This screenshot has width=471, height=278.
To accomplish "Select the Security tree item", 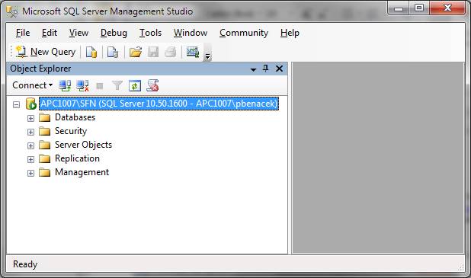I will click(x=71, y=131).
